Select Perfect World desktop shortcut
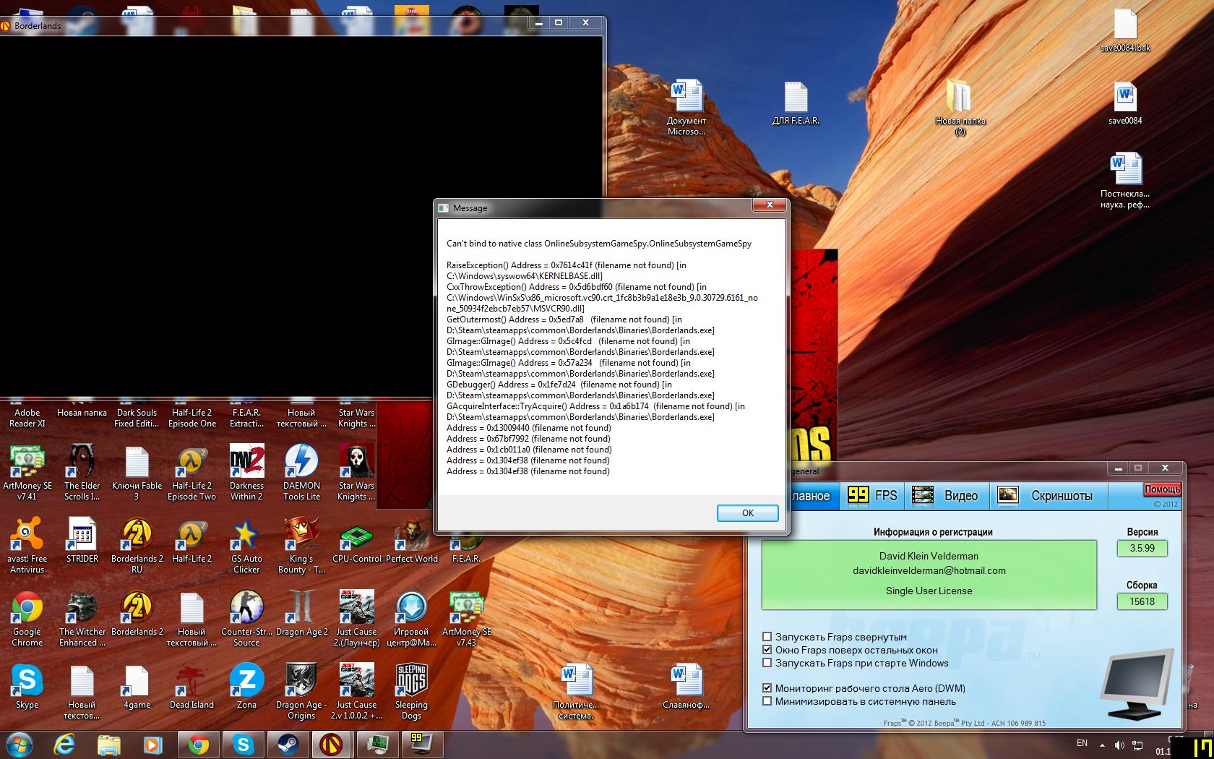Screen dimensions: 1214x759 click(x=411, y=541)
